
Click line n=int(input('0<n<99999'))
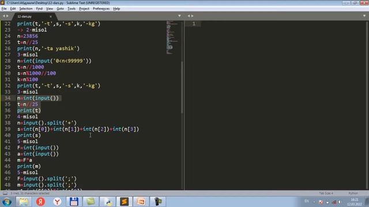click(54, 61)
